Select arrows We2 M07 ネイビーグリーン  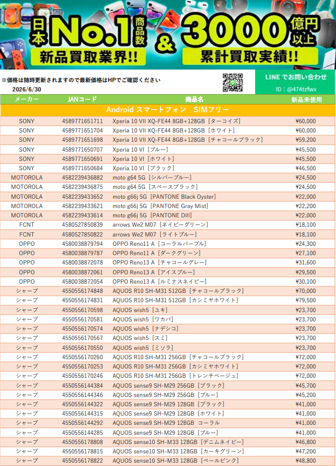(x=161, y=225)
